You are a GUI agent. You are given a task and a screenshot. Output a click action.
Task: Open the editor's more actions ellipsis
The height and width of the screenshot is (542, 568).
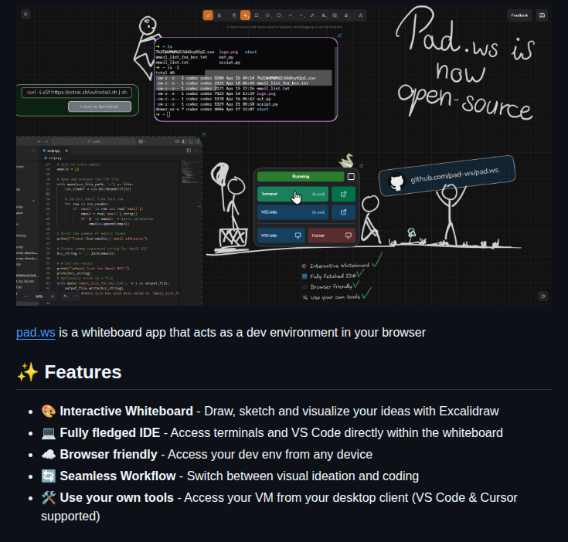pos(196,151)
